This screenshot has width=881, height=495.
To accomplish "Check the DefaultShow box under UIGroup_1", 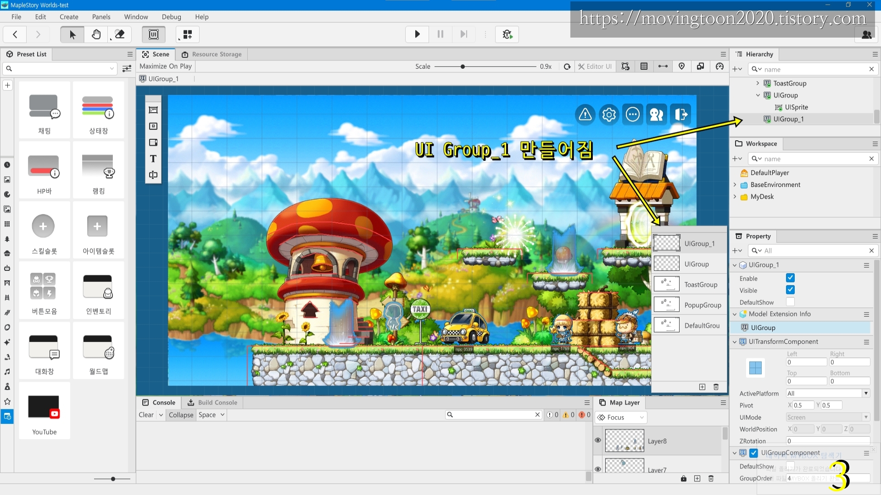I will tap(790, 302).
